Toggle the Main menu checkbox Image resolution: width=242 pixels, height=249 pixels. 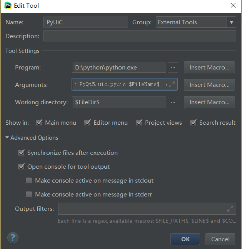(39, 123)
